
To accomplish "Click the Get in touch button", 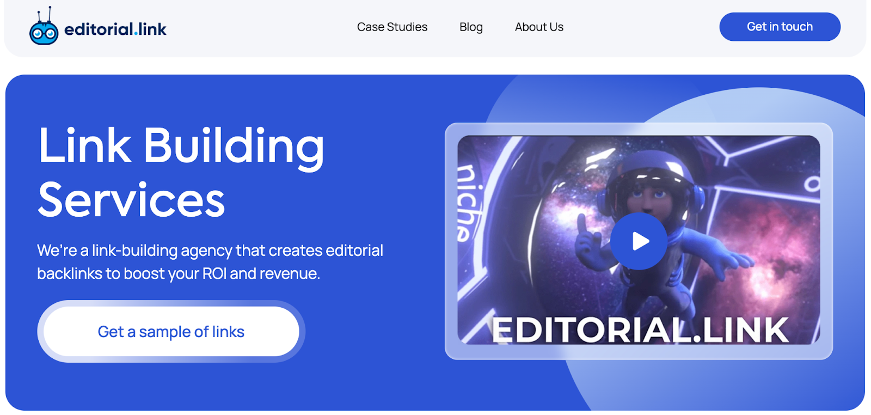I will [780, 27].
